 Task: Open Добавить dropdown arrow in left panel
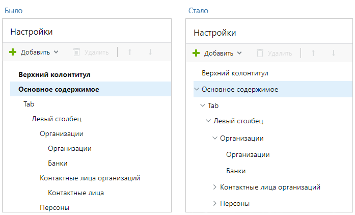(56, 52)
